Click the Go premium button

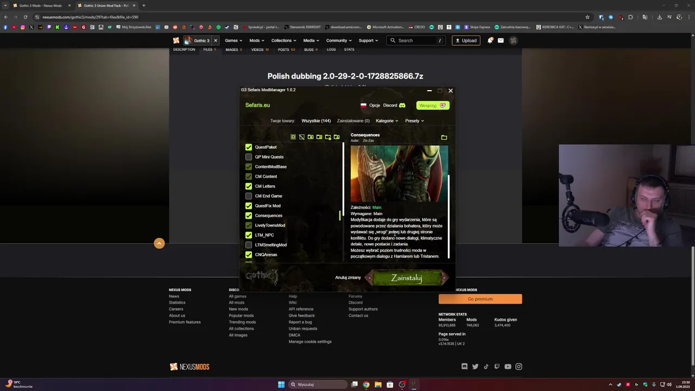pyautogui.click(x=480, y=299)
